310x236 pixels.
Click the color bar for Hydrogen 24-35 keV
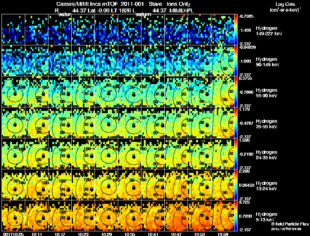[236, 154]
